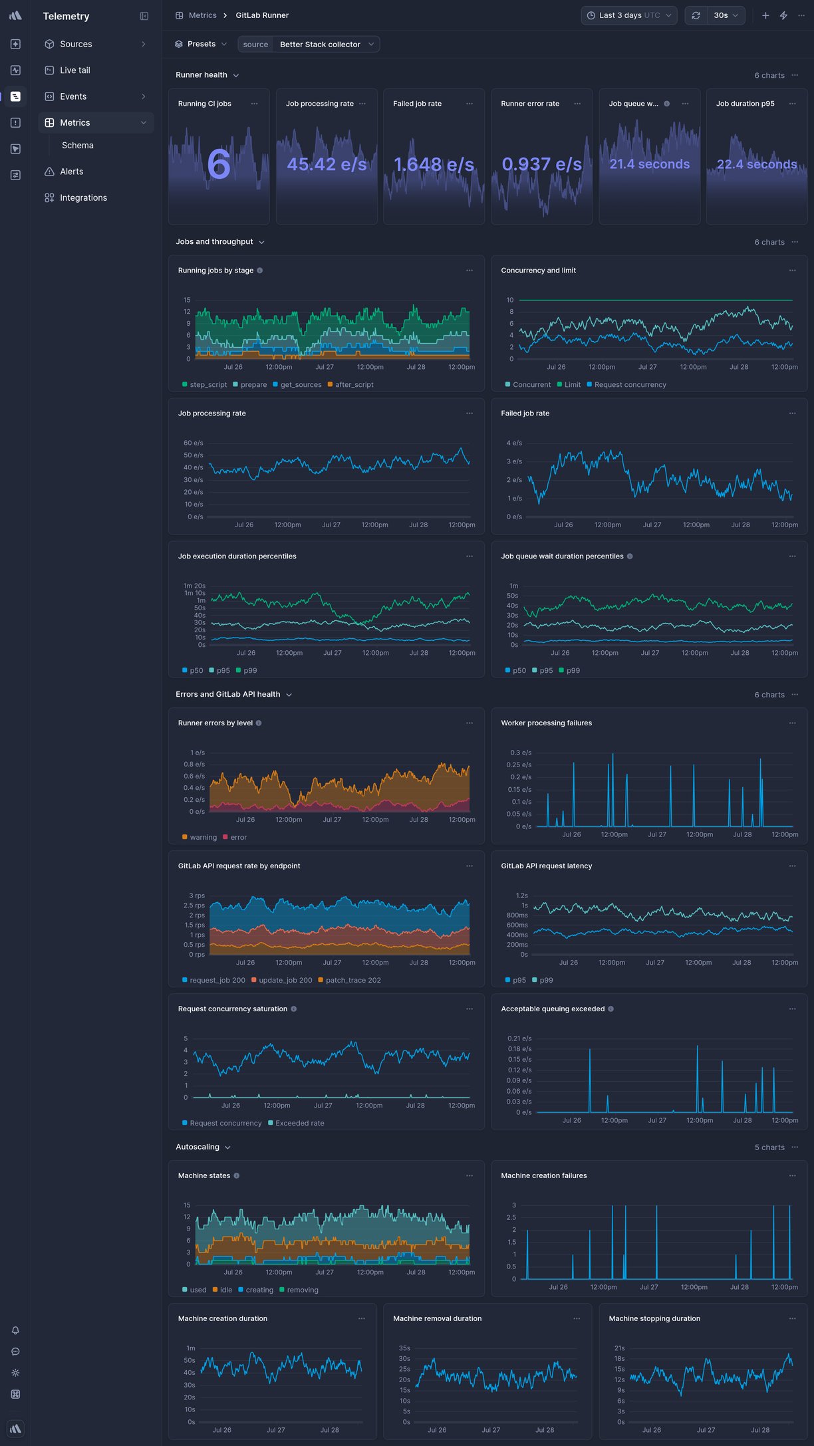Click the info icon on Job queue w... card
Screen dimensions: 814x1446
pyautogui.click(x=667, y=104)
